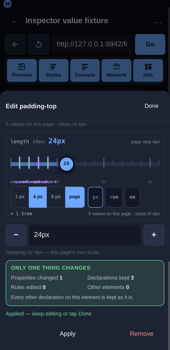
Task: Click the 'Applied — keep editing' status message
Action: 49,314
